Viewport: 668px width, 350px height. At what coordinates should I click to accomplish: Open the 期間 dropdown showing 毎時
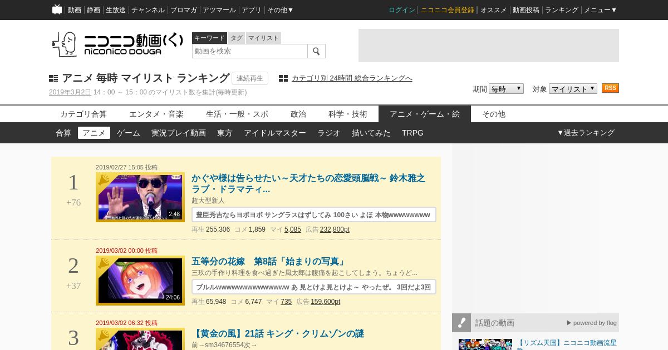click(x=506, y=89)
